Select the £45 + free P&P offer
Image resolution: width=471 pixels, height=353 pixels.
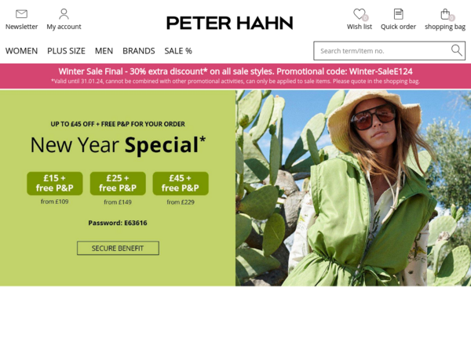pyautogui.click(x=181, y=184)
